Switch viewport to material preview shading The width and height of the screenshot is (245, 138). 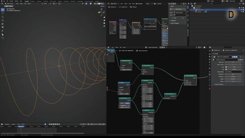101,3
